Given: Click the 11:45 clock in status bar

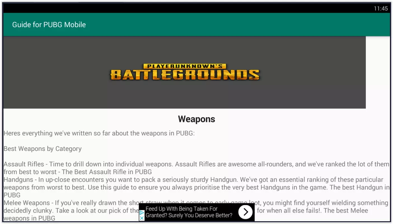Looking at the screenshot, I should [381, 9].
